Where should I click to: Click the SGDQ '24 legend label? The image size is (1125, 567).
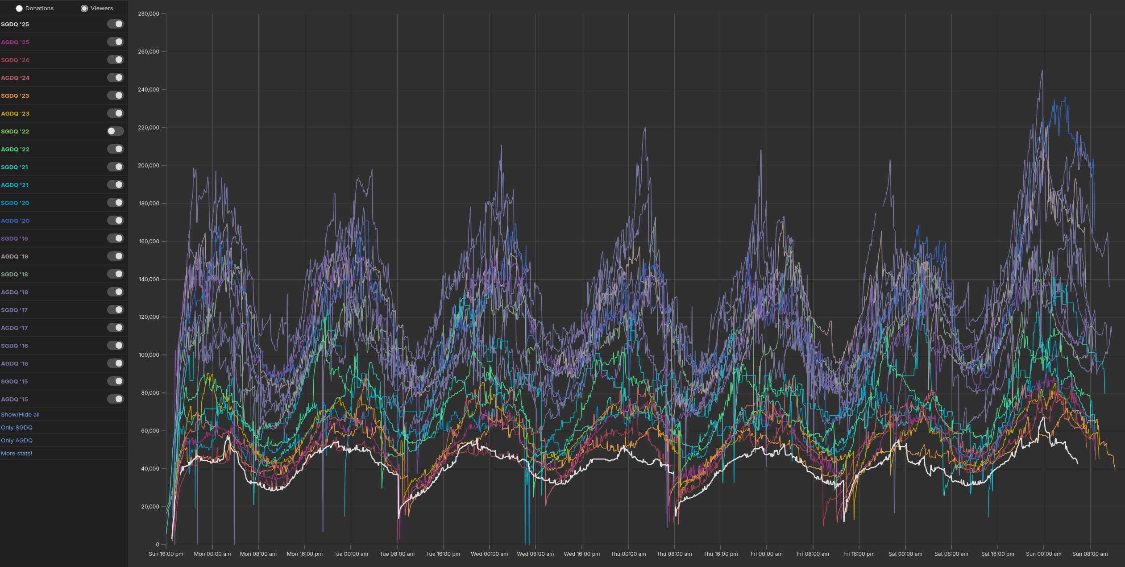[x=15, y=60]
